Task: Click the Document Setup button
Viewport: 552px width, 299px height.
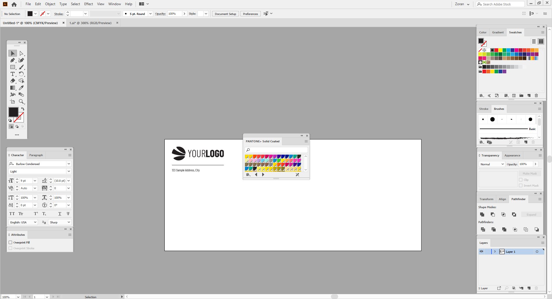Action: 225,14
